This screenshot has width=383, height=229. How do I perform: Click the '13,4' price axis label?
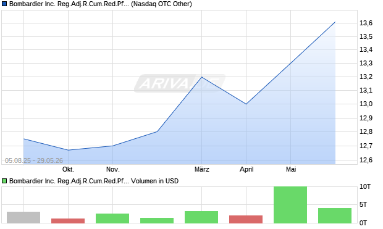366,49
